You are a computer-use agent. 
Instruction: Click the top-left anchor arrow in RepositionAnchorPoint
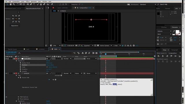coord(13,16)
